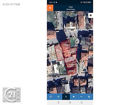The height and width of the screenshot is (105, 140).
Task: Activate the double-arrow measure tool
Action: tap(81, 97)
